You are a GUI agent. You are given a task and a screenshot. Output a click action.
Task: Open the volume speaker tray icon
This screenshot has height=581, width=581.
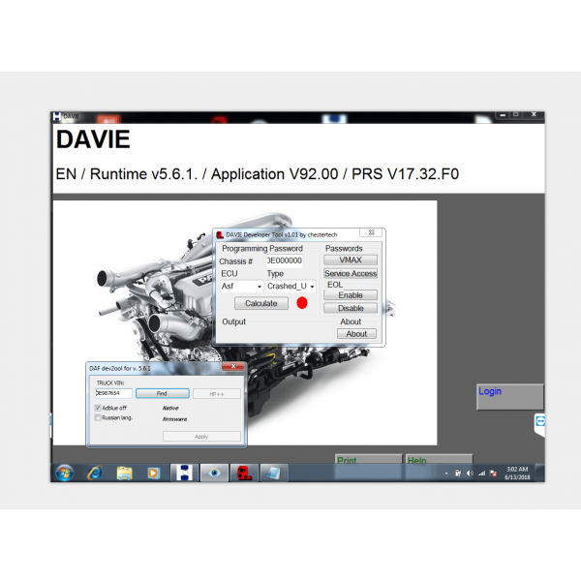470,474
